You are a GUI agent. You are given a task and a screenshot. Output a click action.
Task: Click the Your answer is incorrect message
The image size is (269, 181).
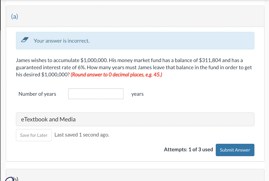point(61,41)
